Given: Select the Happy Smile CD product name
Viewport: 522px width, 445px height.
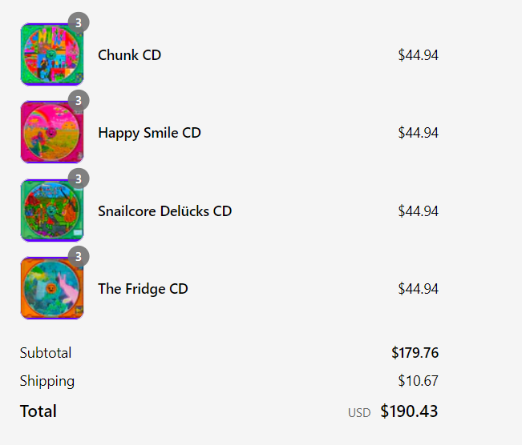Looking at the screenshot, I should (x=149, y=134).
